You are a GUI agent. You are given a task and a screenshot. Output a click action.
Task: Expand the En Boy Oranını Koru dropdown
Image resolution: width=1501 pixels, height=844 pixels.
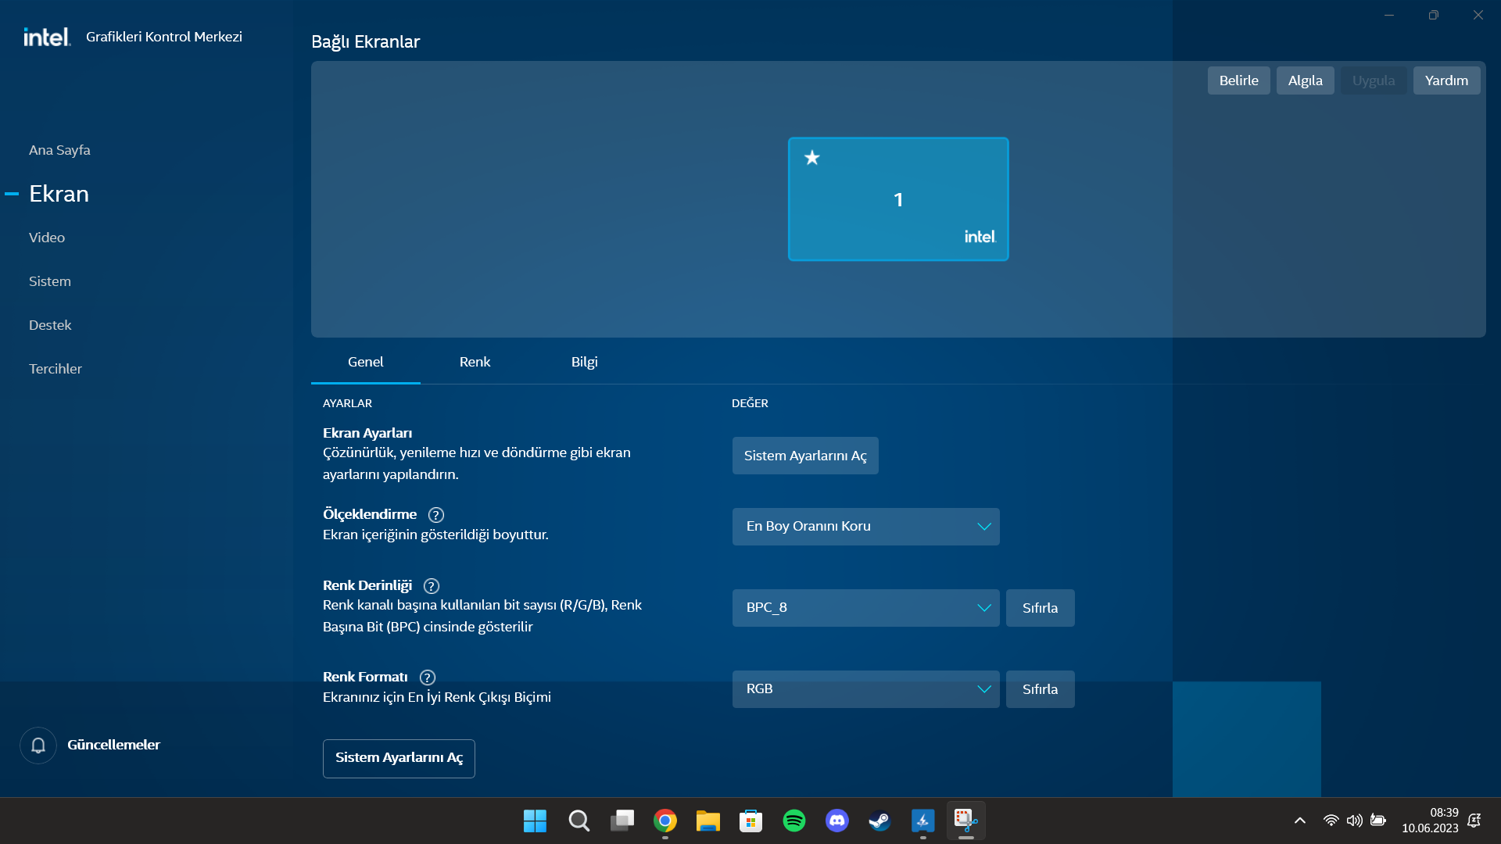(865, 527)
